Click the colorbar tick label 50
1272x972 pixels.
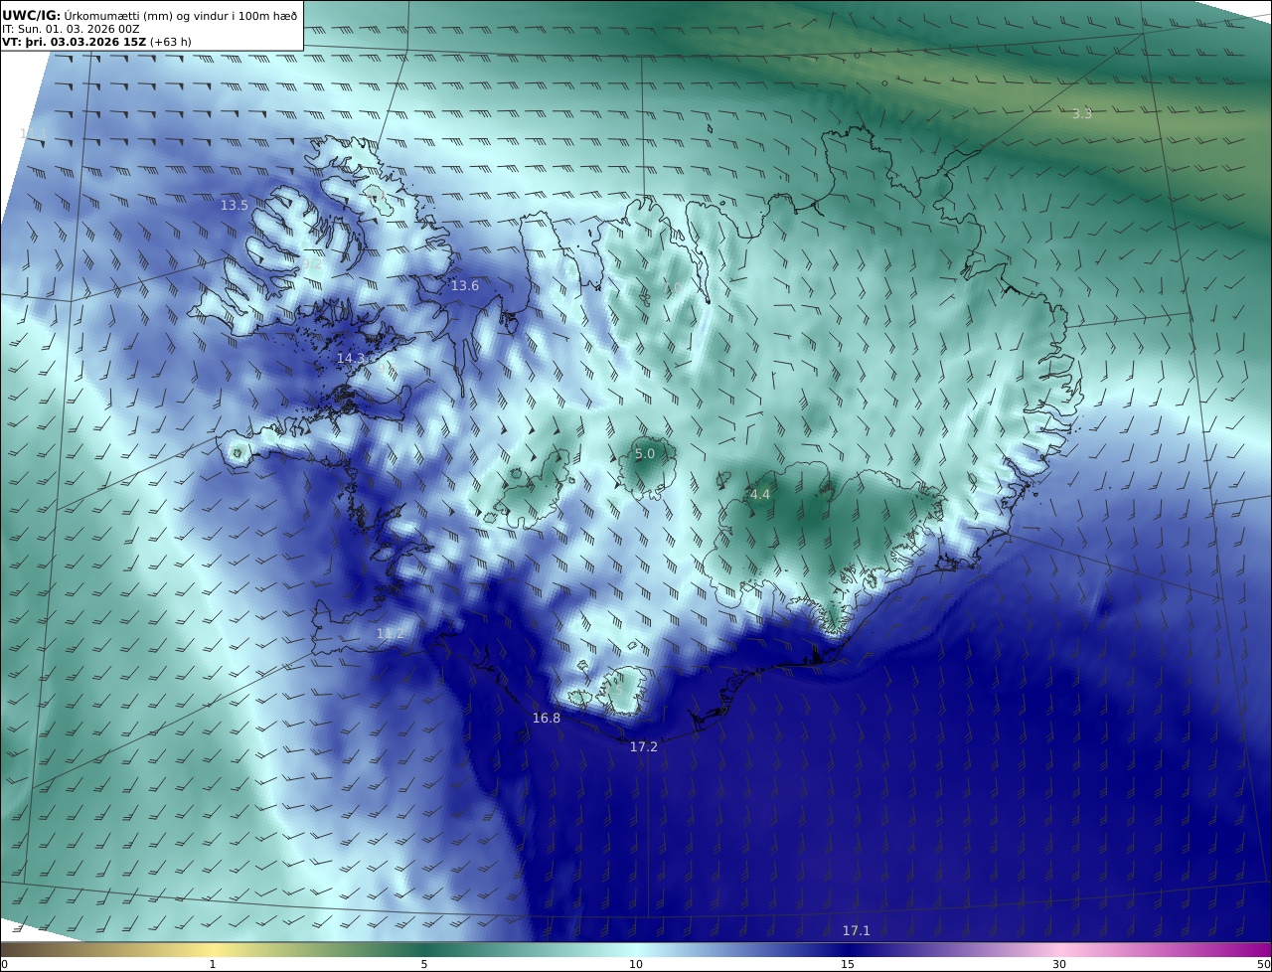(1264, 964)
